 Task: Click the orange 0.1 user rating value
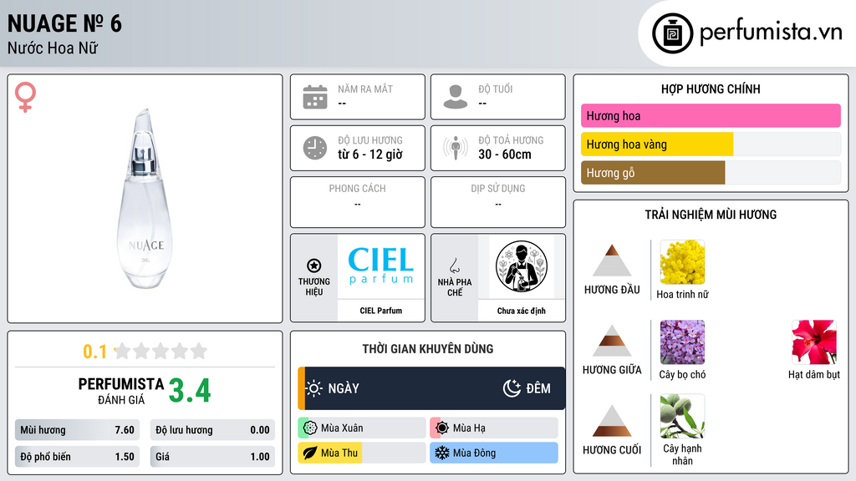point(95,352)
